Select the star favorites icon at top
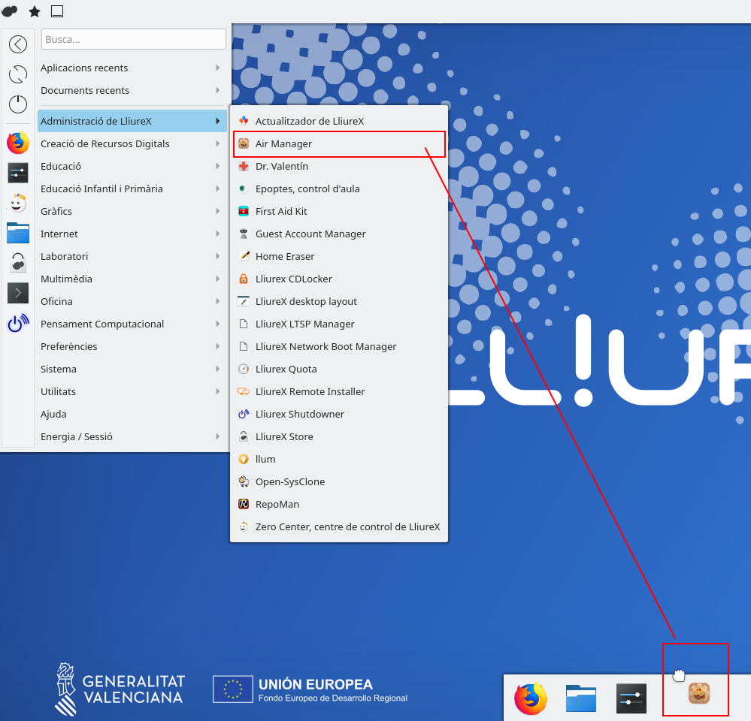The height and width of the screenshot is (721, 751). coord(35,11)
